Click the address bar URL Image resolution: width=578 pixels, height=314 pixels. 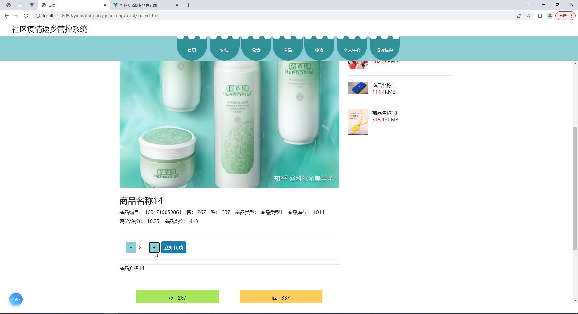101,16
